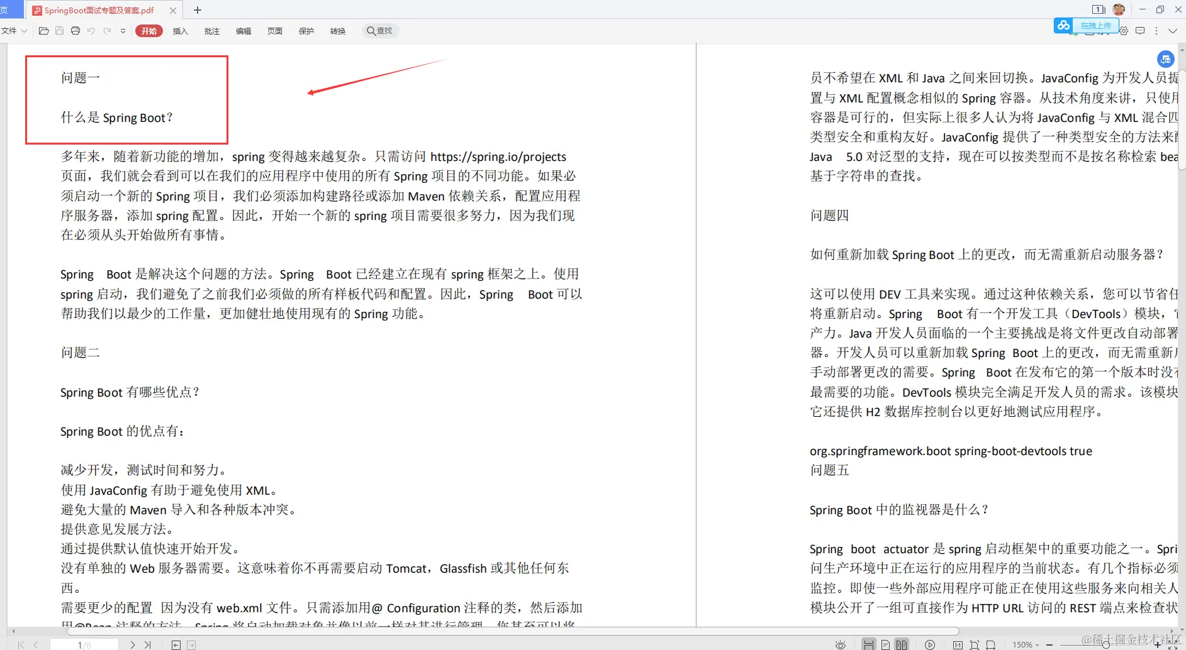Go to the previous page

pyautogui.click(x=36, y=645)
